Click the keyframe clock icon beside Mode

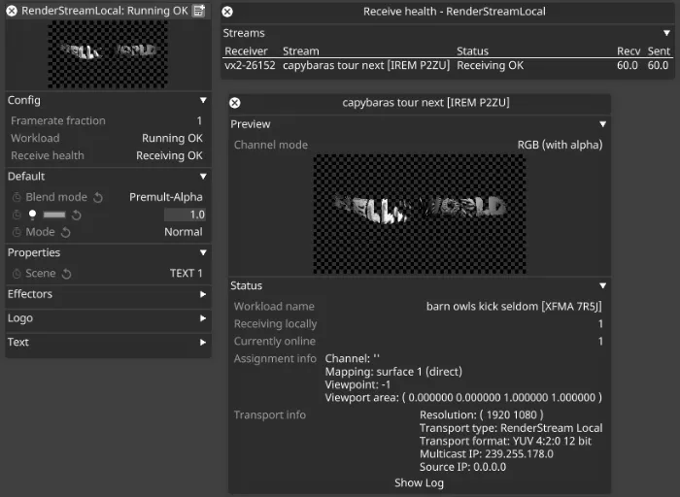[x=17, y=232]
